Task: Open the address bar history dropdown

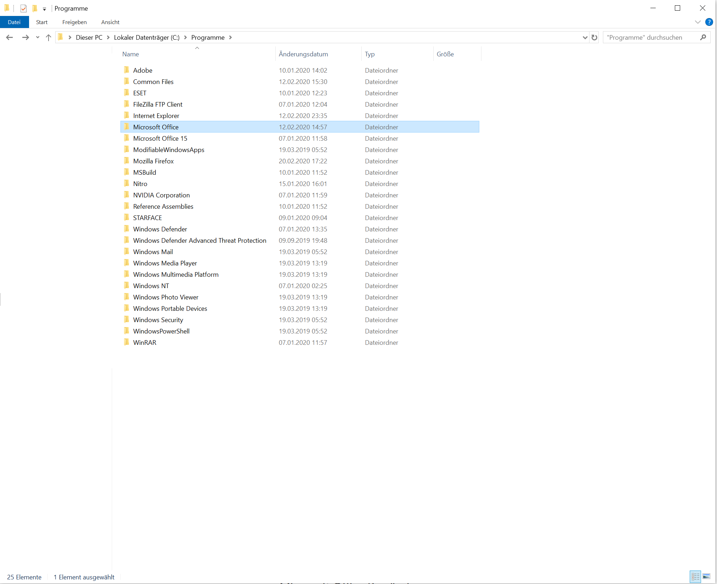Action: [x=585, y=37]
